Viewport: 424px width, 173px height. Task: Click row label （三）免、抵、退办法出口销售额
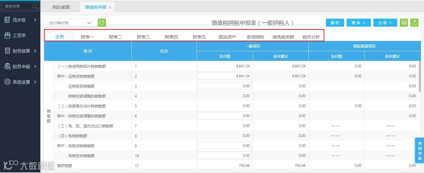pos(85,126)
